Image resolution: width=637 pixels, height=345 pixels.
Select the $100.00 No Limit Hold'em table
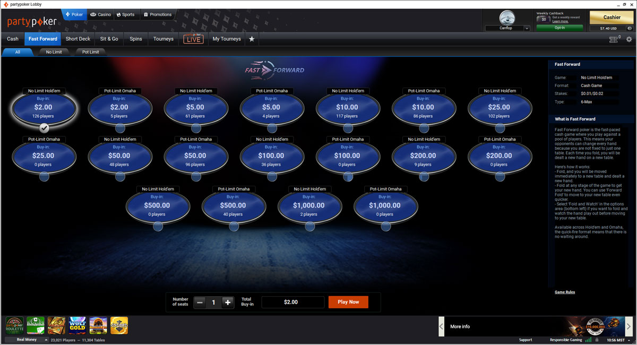pos(271,156)
